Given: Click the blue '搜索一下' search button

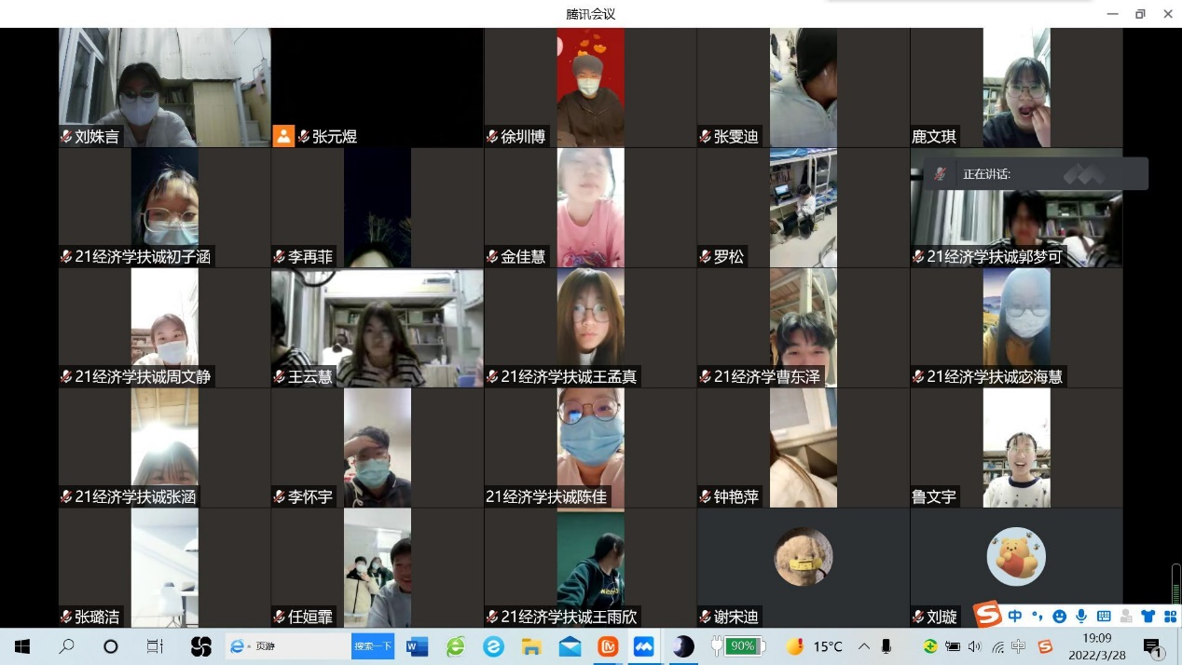Looking at the screenshot, I should 372,646.
